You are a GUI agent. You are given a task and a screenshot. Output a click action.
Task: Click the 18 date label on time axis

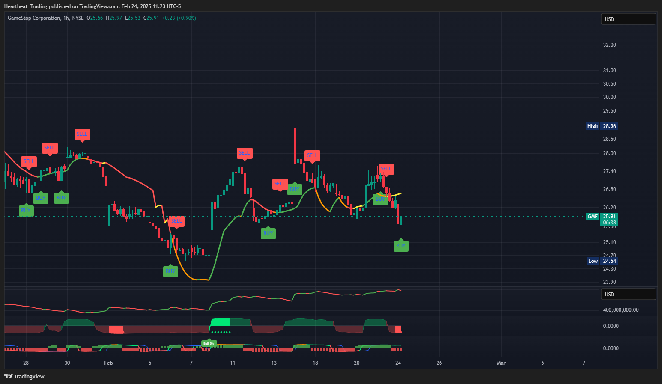315,363
